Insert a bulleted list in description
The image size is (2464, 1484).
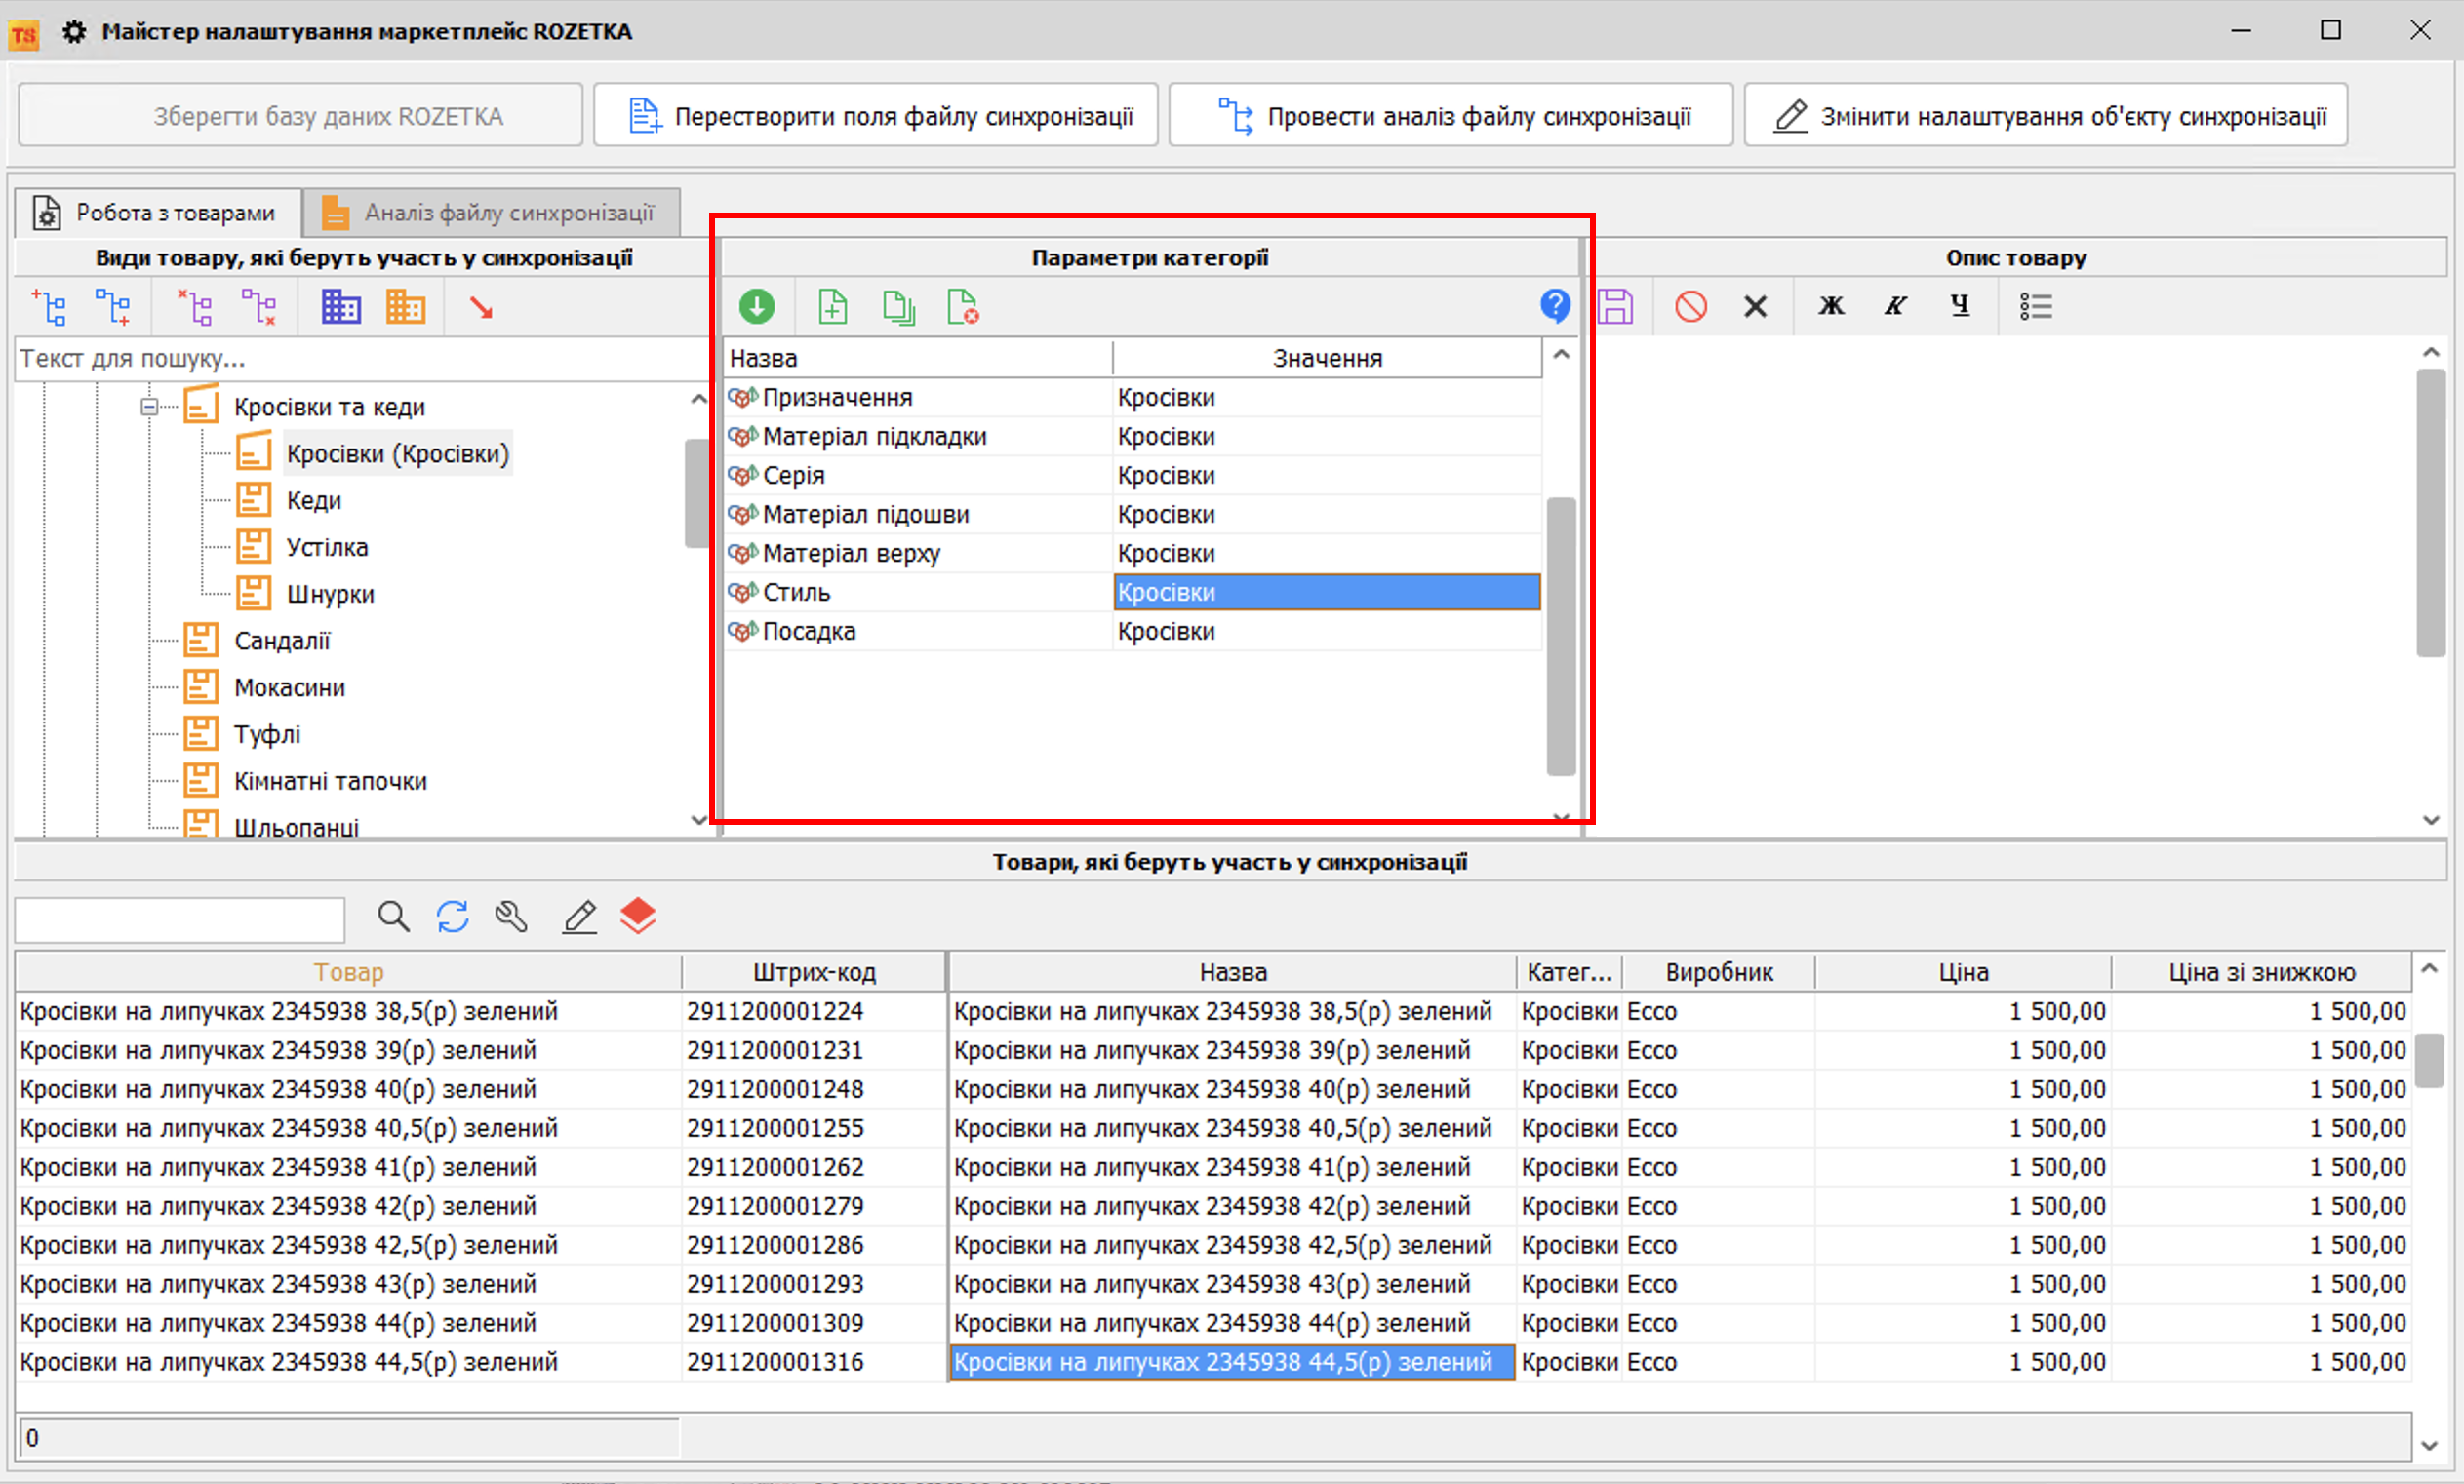[x=2035, y=306]
